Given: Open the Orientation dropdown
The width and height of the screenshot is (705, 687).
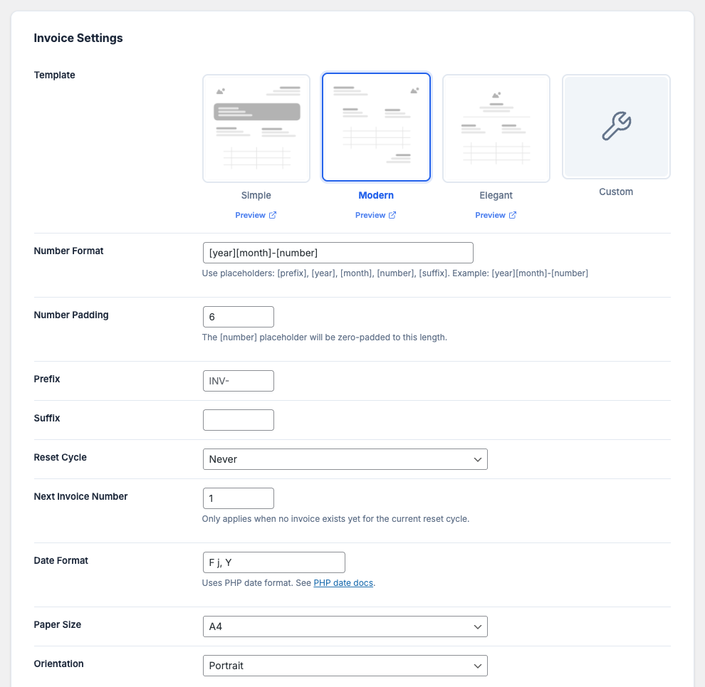Looking at the screenshot, I should coord(345,666).
